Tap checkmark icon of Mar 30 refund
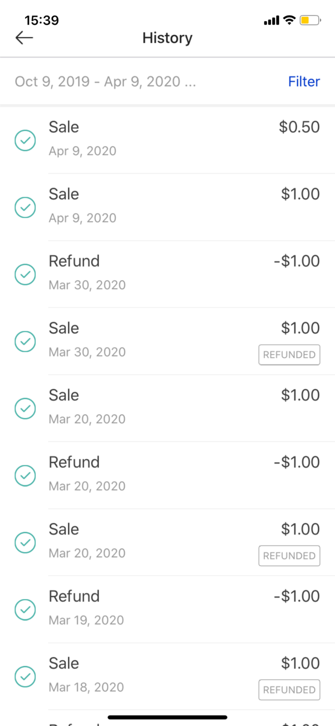This screenshot has height=726, width=335. pyautogui.click(x=25, y=275)
